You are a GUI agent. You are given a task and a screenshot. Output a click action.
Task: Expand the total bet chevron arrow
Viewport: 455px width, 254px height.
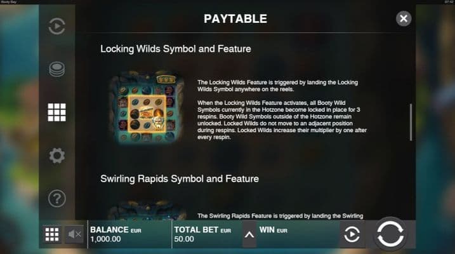point(249,234)
